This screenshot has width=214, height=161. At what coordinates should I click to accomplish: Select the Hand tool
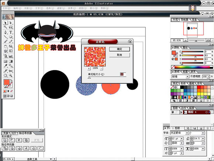point(6,75)
